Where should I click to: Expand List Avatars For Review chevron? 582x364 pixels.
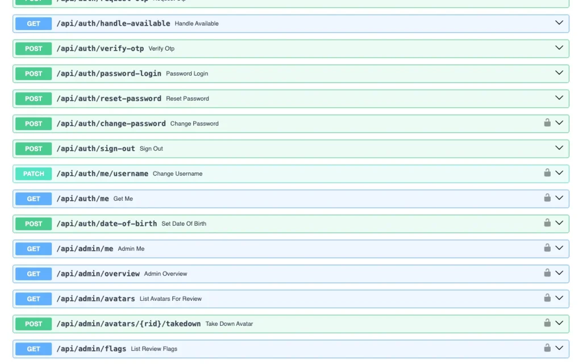point(559,298)
